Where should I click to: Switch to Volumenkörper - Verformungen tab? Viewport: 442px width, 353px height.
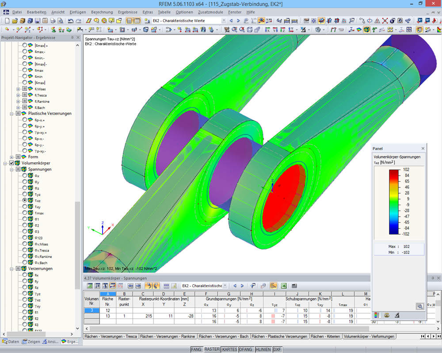(369, 336)
